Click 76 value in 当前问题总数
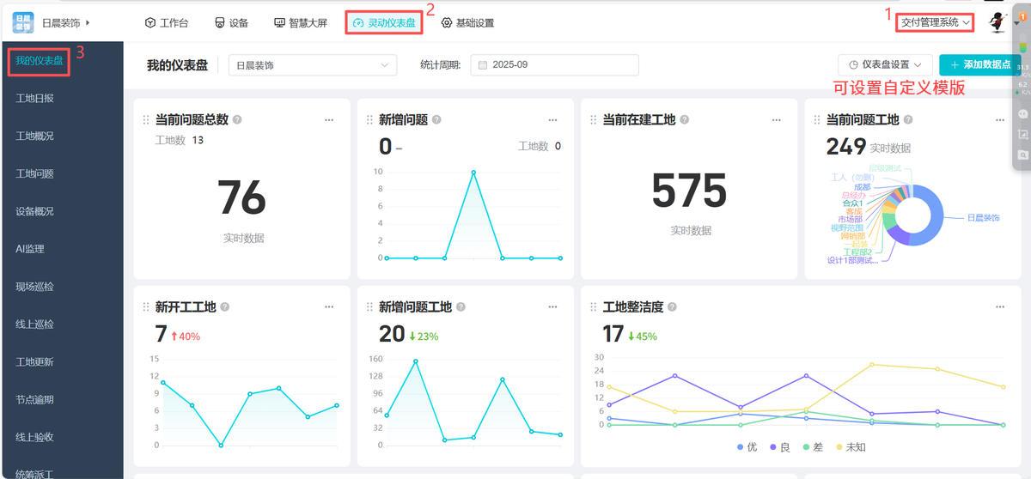The height and width of the screenshot is (479, 1031). (241, 197)
